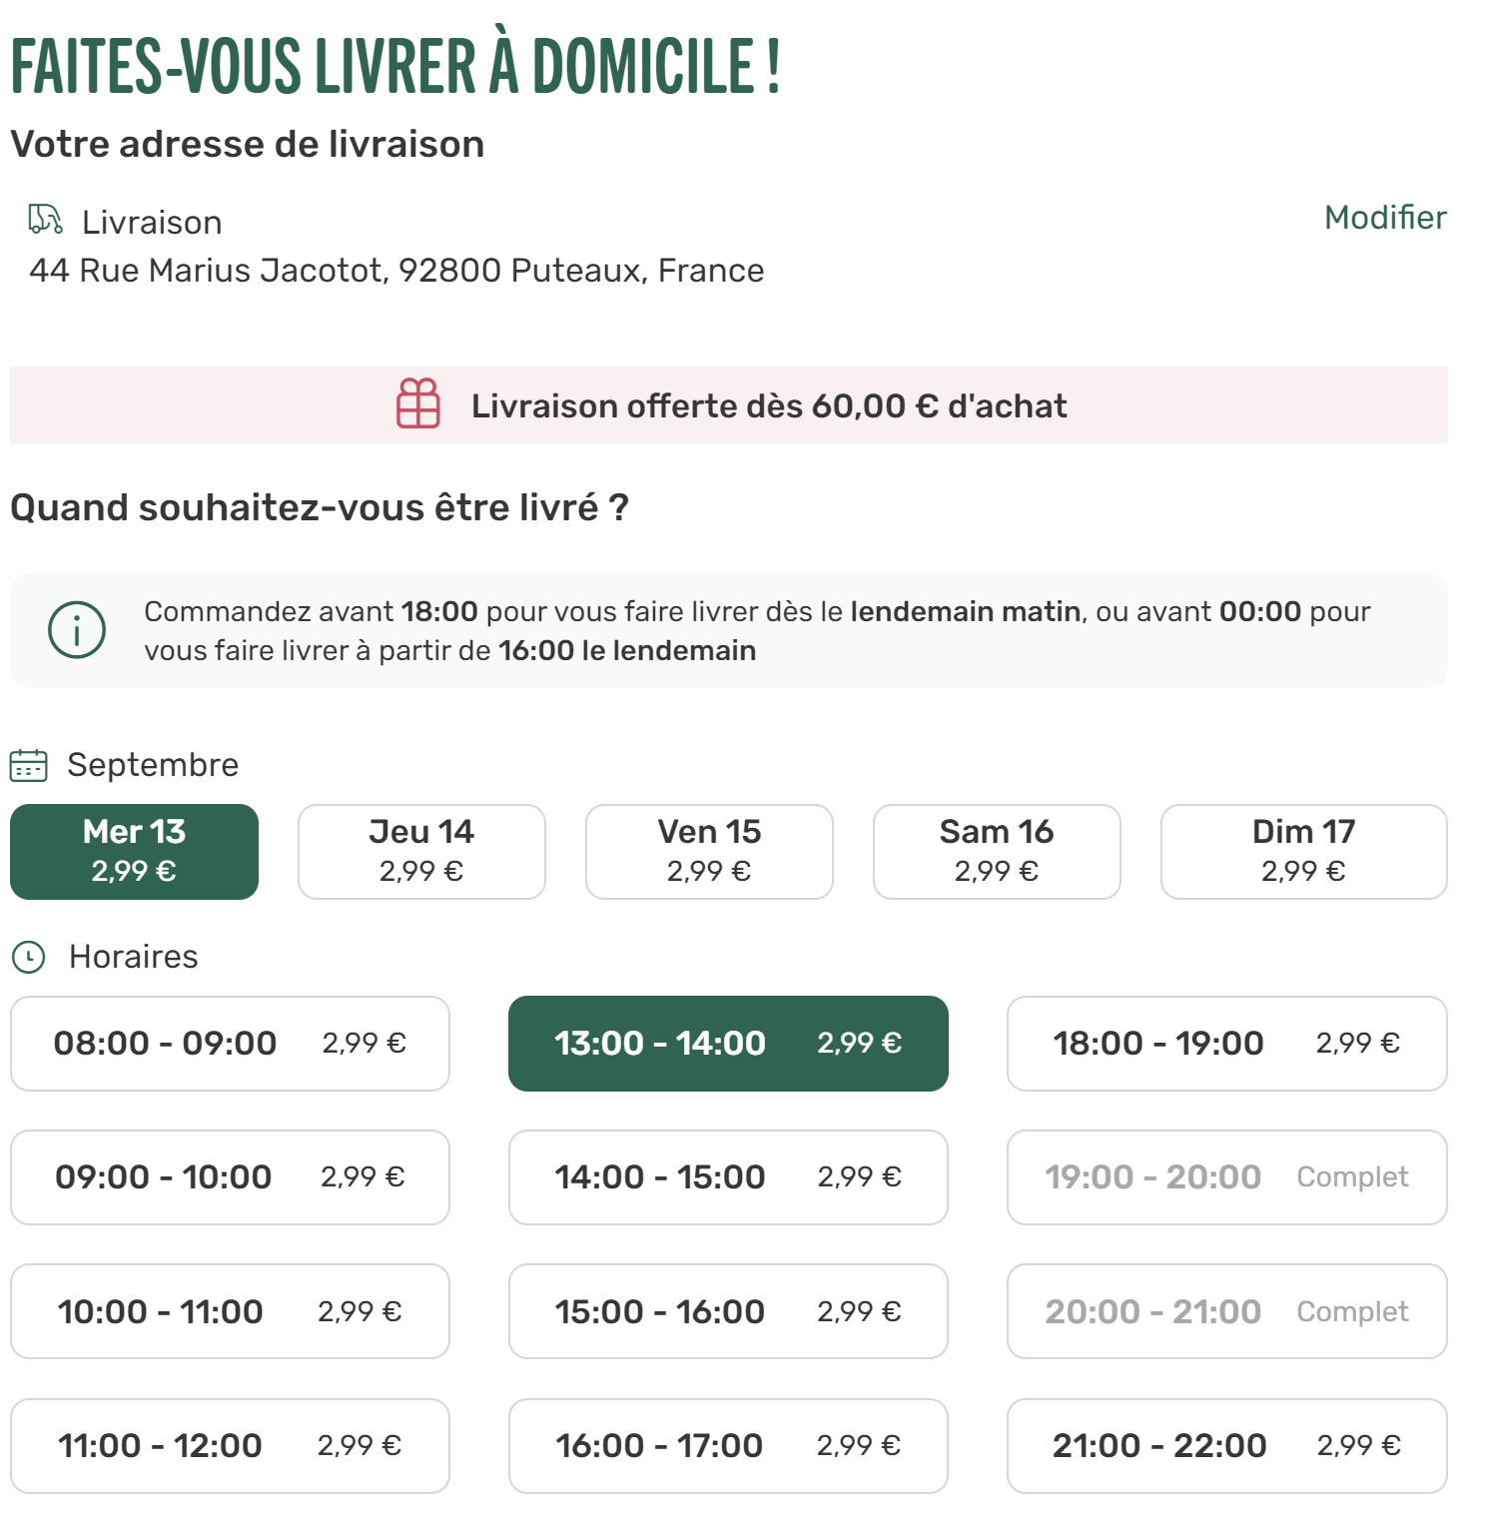Viewport: 1488px width, 1531px height.
Task: Click the free delivery from 60,00 € banner
Action: pyautogui.click(x=729, y=404)
